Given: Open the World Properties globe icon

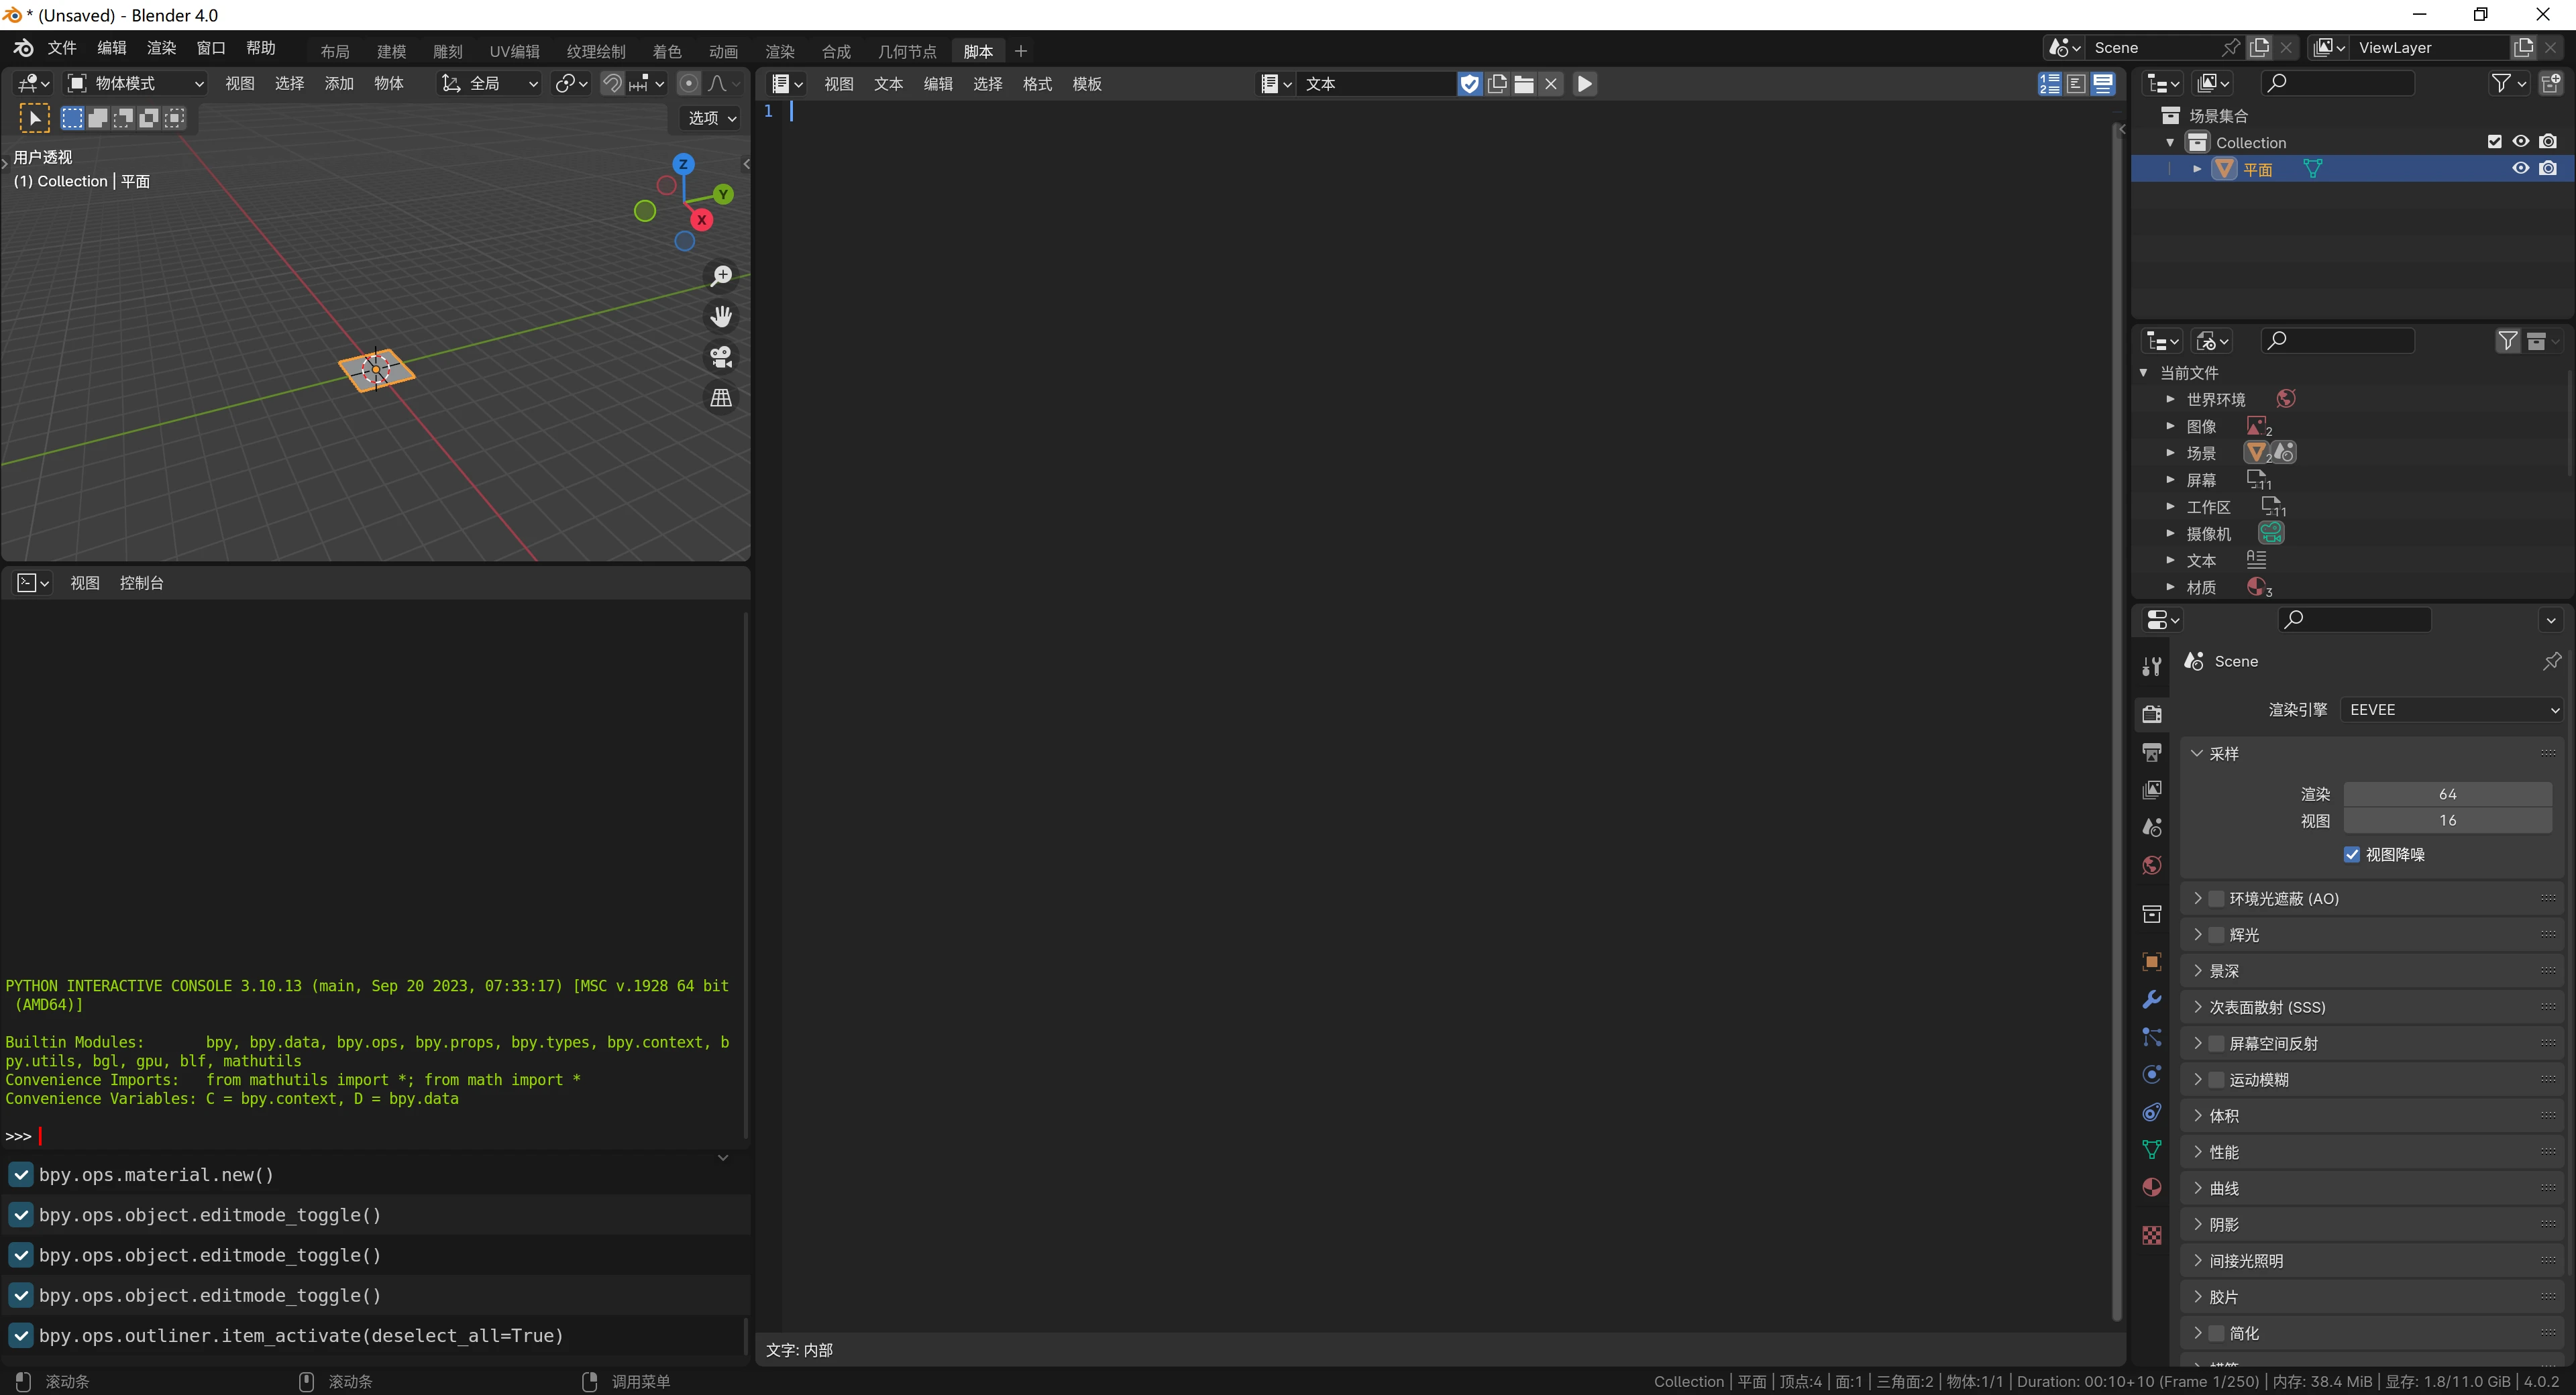Looking at the screenshot, I should (x=2151, y=864).
